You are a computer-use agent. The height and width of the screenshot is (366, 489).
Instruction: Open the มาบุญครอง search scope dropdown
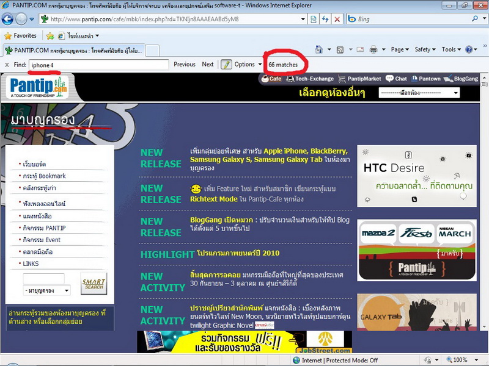click(x=47, y=291)
